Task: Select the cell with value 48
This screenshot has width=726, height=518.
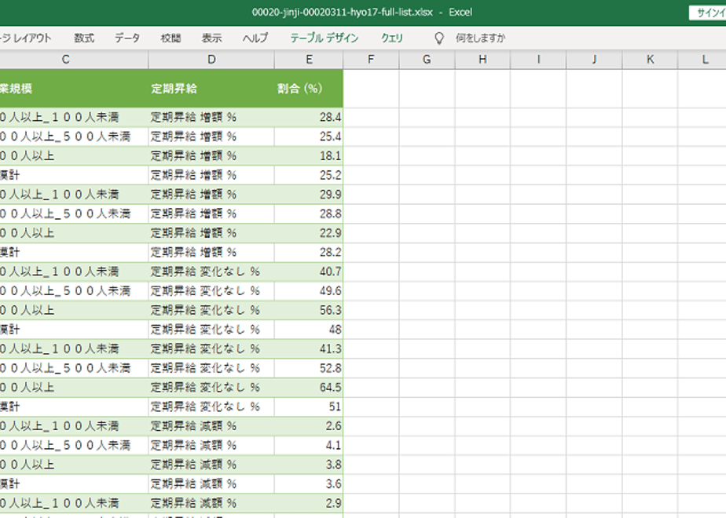Action: [309, 330]
